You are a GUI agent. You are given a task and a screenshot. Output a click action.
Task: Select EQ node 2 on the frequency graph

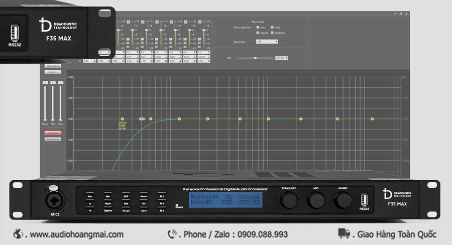click(151, 119)
